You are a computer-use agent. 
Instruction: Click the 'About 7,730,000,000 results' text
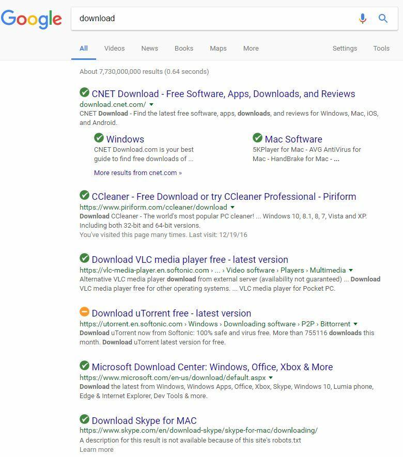pyautogui.click(x=144, y=72)
